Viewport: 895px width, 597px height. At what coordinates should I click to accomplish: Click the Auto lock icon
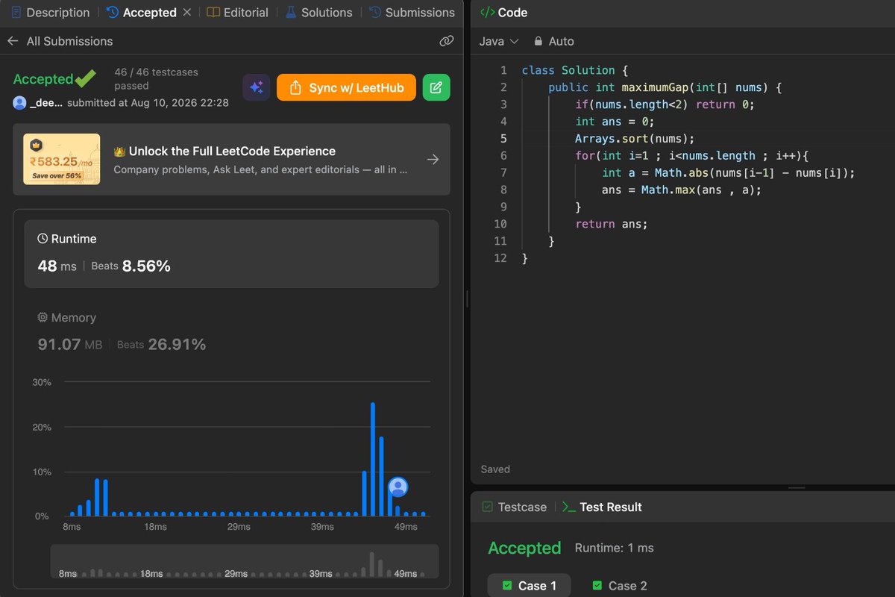pos(538,41)
